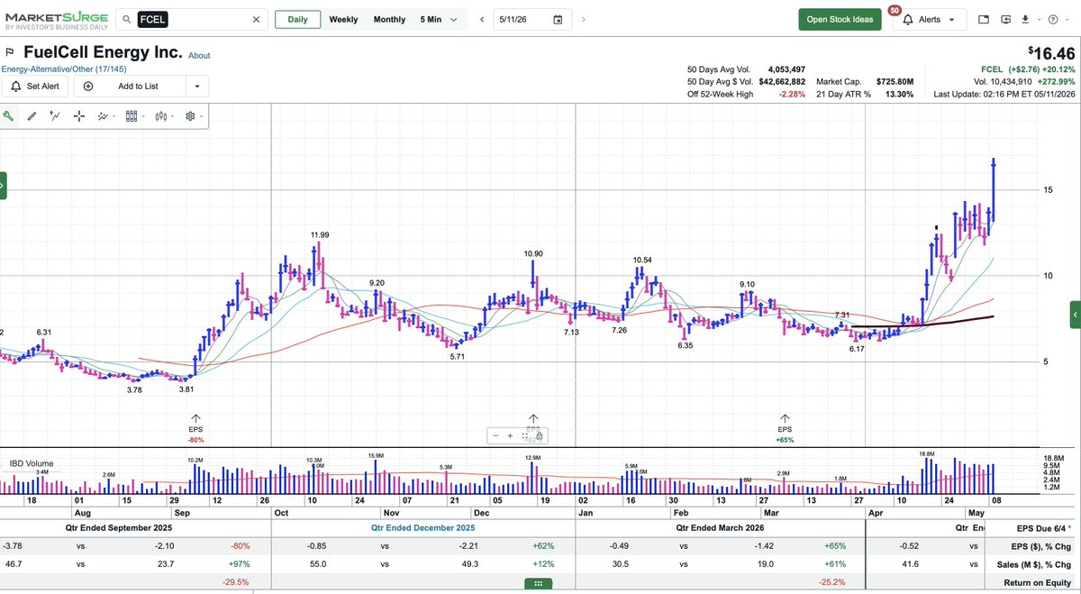
Task: Expand the Alerts dropdown arrow
Action: click(952, 19)
